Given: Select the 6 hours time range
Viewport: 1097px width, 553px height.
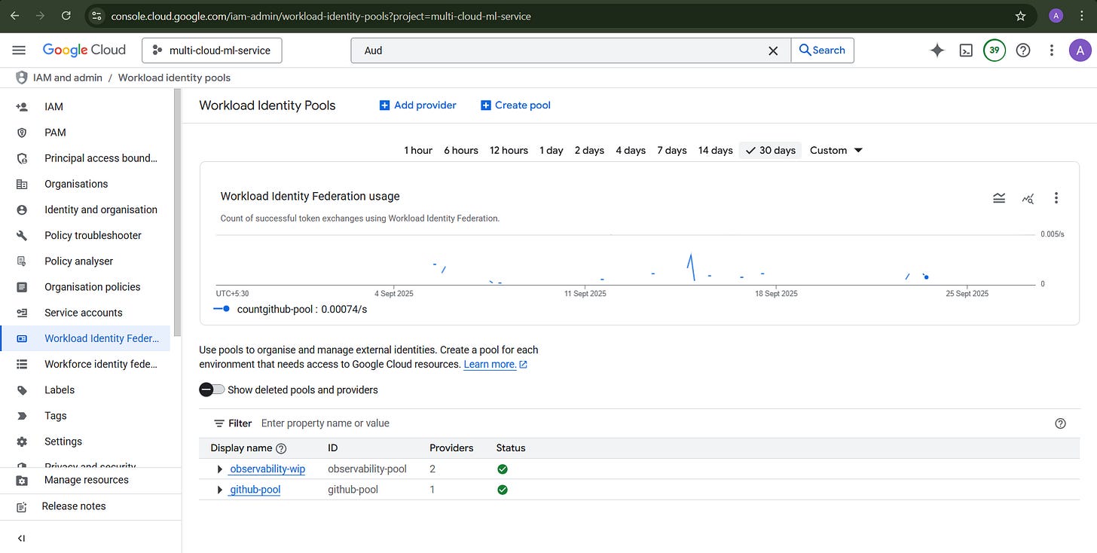Looking at the screenshot, I should 461,150.
